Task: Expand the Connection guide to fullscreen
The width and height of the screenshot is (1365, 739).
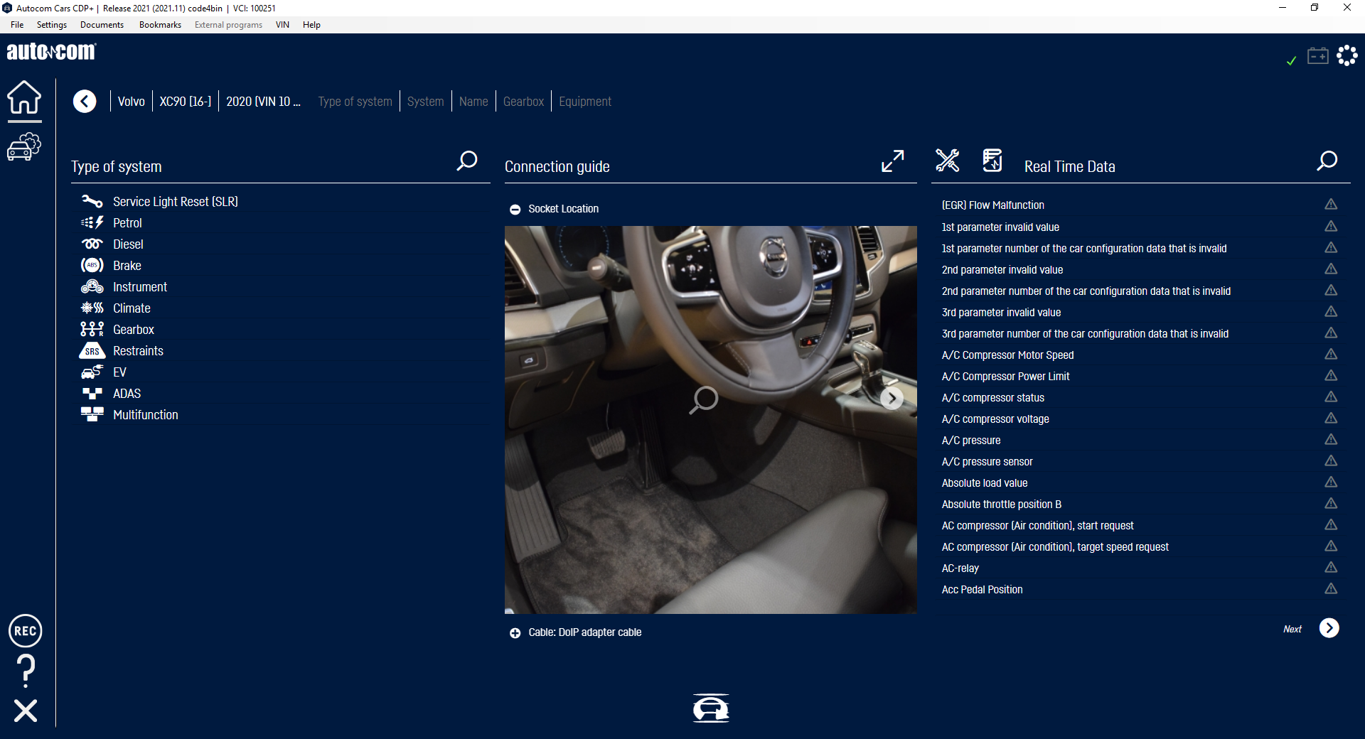Action: pos(892,161)
